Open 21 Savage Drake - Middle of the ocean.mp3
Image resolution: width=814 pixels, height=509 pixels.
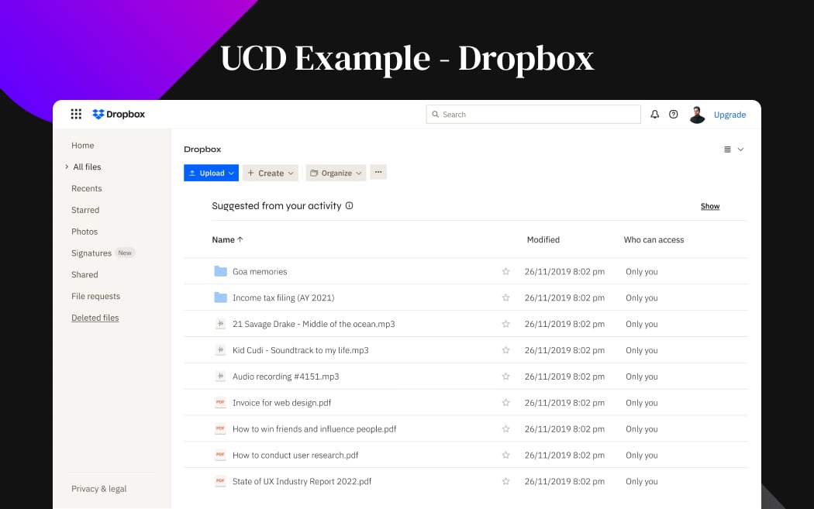[x=313, y=324]
